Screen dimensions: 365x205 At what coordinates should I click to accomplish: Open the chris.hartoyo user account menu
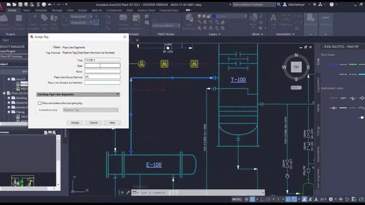point(295,5)
